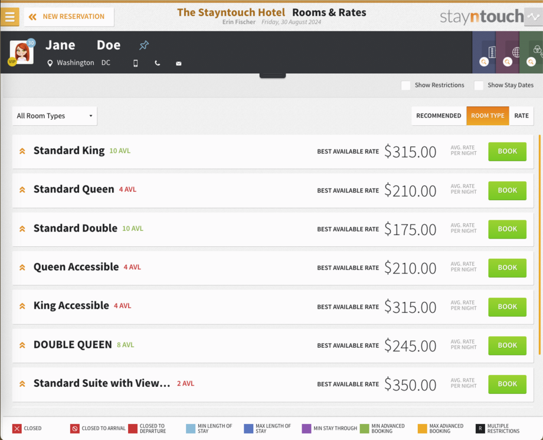Click The Stayntouch Hotel title
The width and height of the screenshot is (543, 440).
[x=231, y=12]
